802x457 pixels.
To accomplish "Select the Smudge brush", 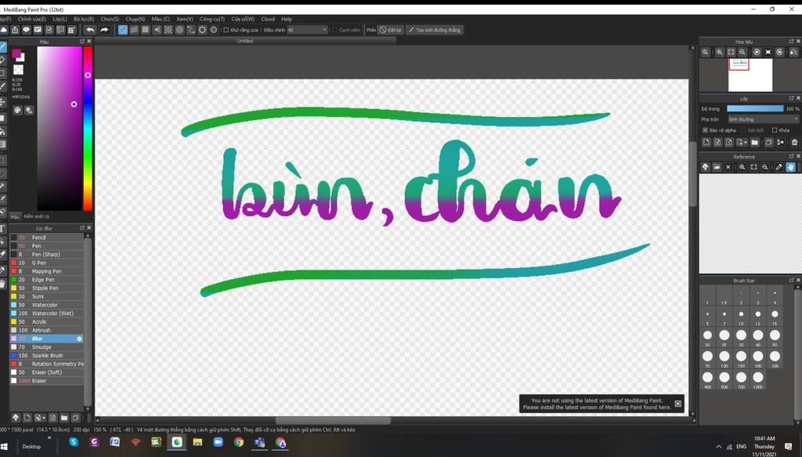I will coord(46,347).
